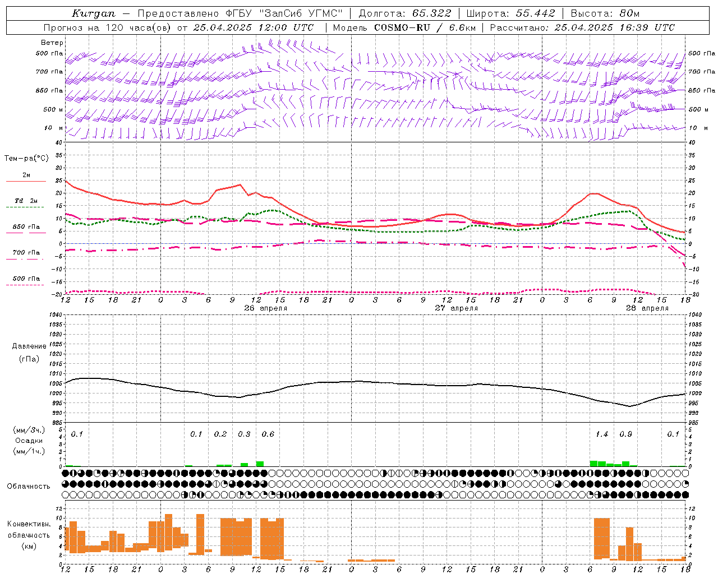
Task: Click the "Тем-ра(°C)" temperature label
Action: pos(26,159)
